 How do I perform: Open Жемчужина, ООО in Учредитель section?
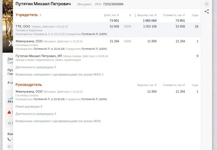tap(29, 41)
